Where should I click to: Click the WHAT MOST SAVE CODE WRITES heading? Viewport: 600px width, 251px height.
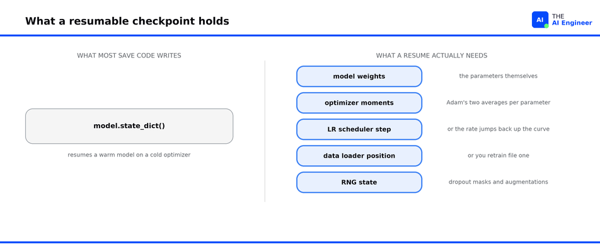tap(129, 55)
